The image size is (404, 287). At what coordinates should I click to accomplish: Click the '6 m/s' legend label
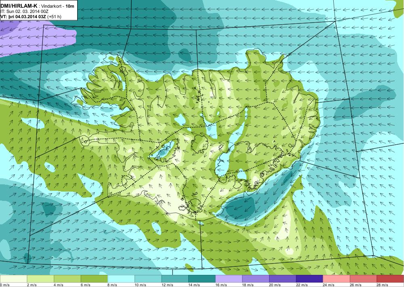click(86, 285)
